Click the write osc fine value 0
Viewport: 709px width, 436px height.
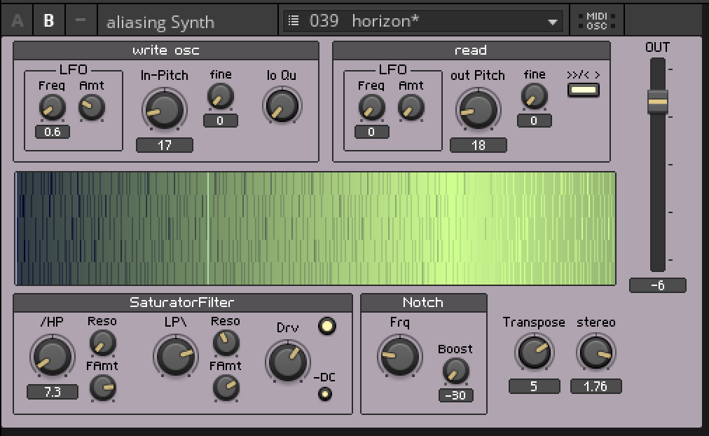220,121
